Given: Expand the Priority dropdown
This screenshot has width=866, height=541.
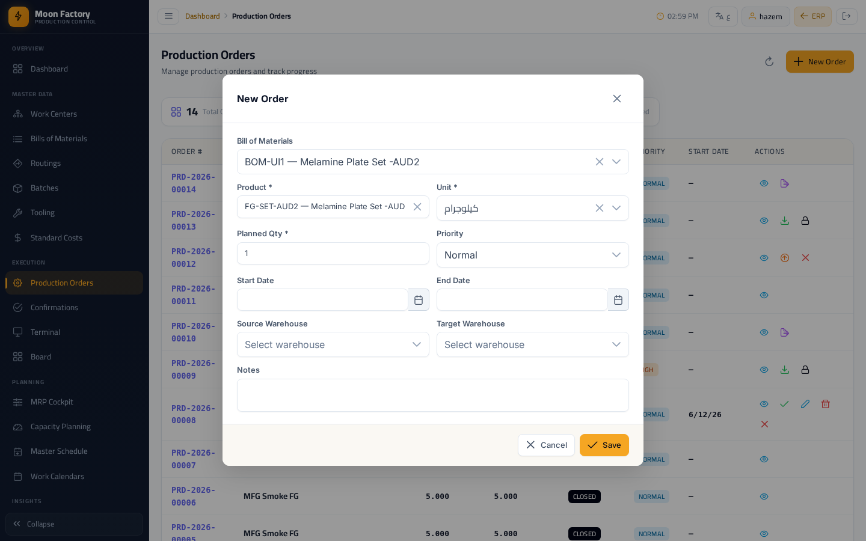Looking at the screenshot, I should (533, 255).
